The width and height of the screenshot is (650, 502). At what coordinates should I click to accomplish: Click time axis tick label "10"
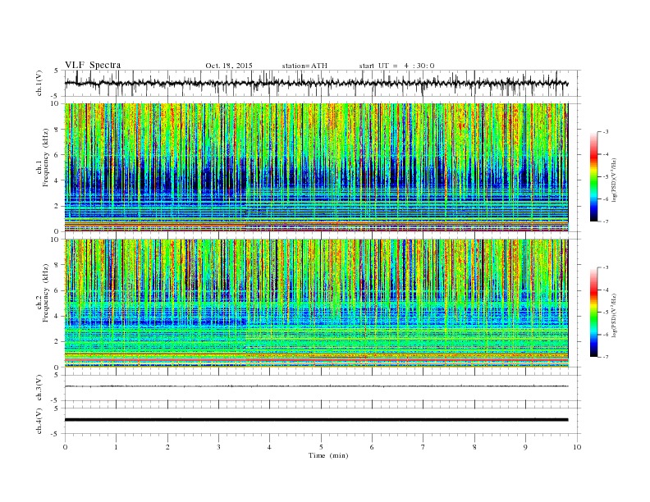[577, 447]
